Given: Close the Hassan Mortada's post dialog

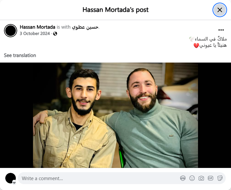Looking at the screenshot, I should coord(220,10).
